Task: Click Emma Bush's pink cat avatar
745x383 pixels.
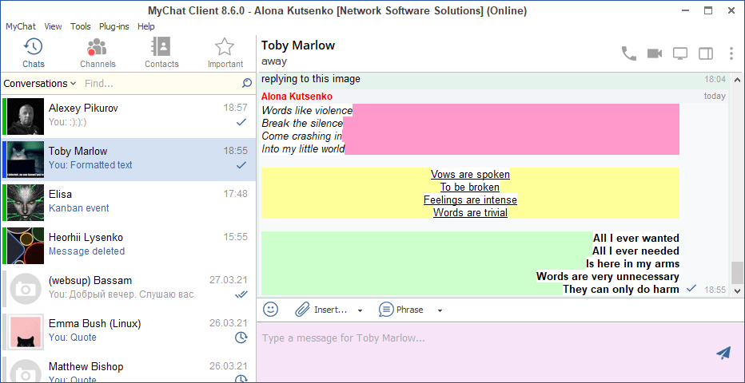Action: point(26,332)
